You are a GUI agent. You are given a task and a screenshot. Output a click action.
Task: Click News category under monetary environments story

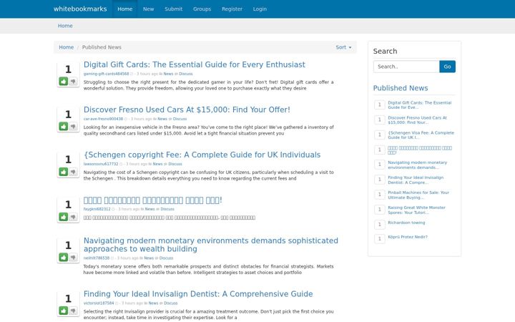pyautogui.click(x=149, y=258)
